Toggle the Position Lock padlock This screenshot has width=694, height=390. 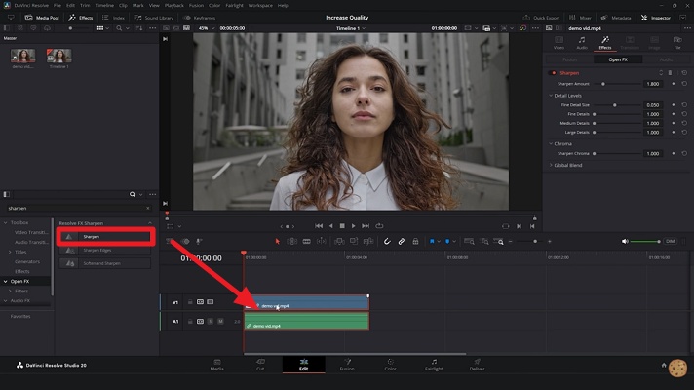415,241
